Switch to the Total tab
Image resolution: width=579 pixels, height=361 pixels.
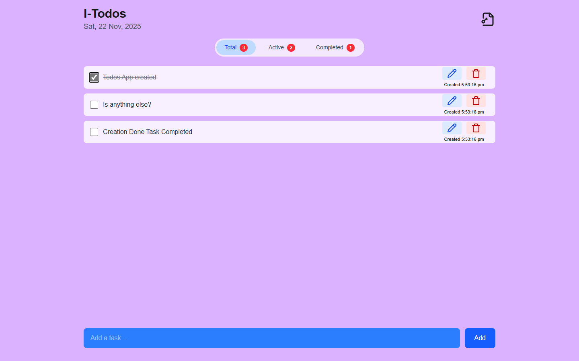point(236,48)
